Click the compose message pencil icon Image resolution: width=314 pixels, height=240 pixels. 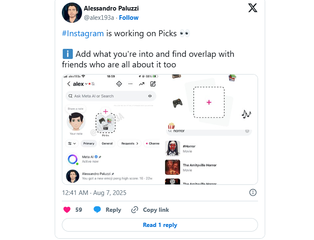153,84
